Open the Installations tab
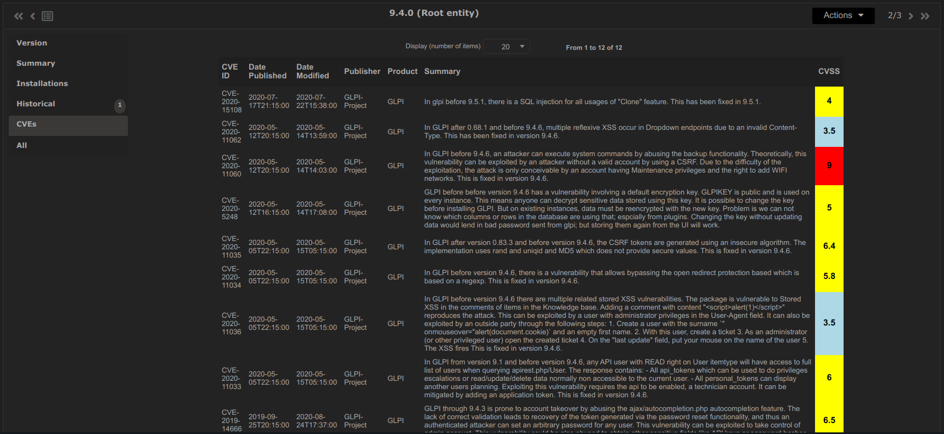The width and height of the screenshot is (944, 434). [68, 83]
